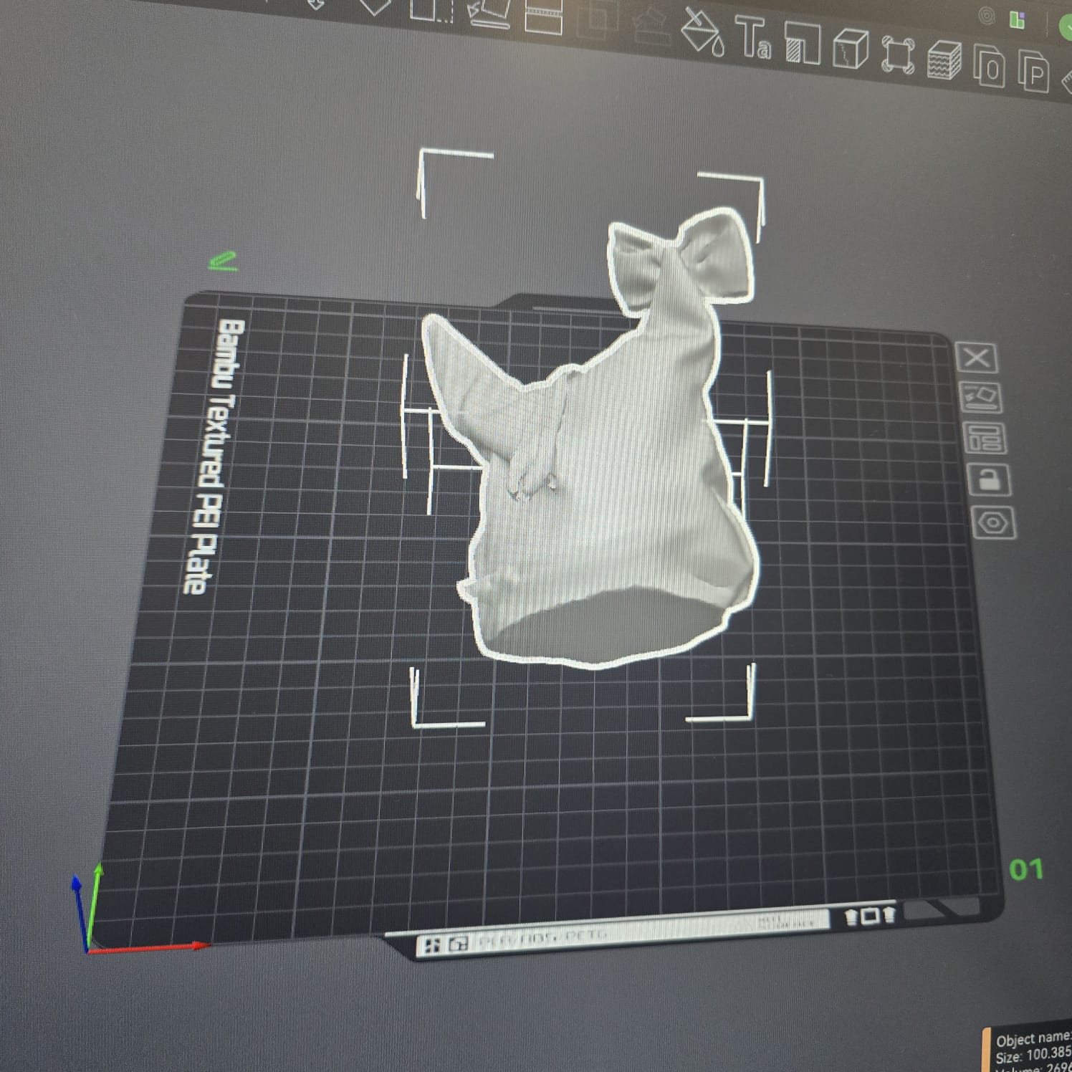Click the green and purple squares icon
The image size is (1072, 1072).
pyautogui.click(x=1017, y=20)
